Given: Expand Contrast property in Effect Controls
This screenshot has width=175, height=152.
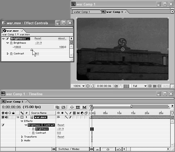Looking at the screenshot, I should click(x=8, y=54).
